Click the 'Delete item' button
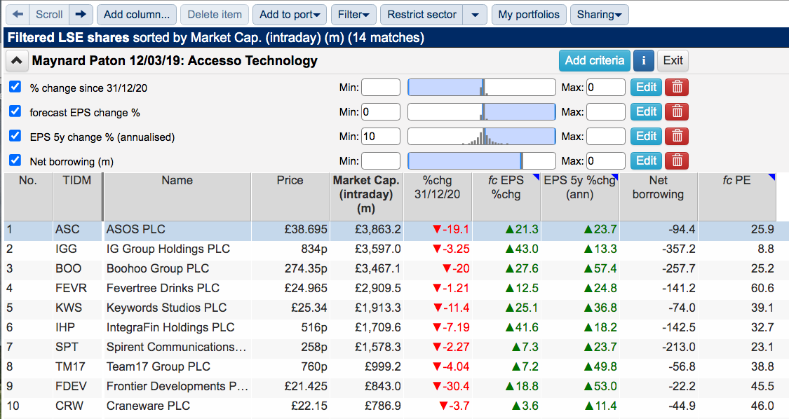789x419 pixels. (215, 15)
